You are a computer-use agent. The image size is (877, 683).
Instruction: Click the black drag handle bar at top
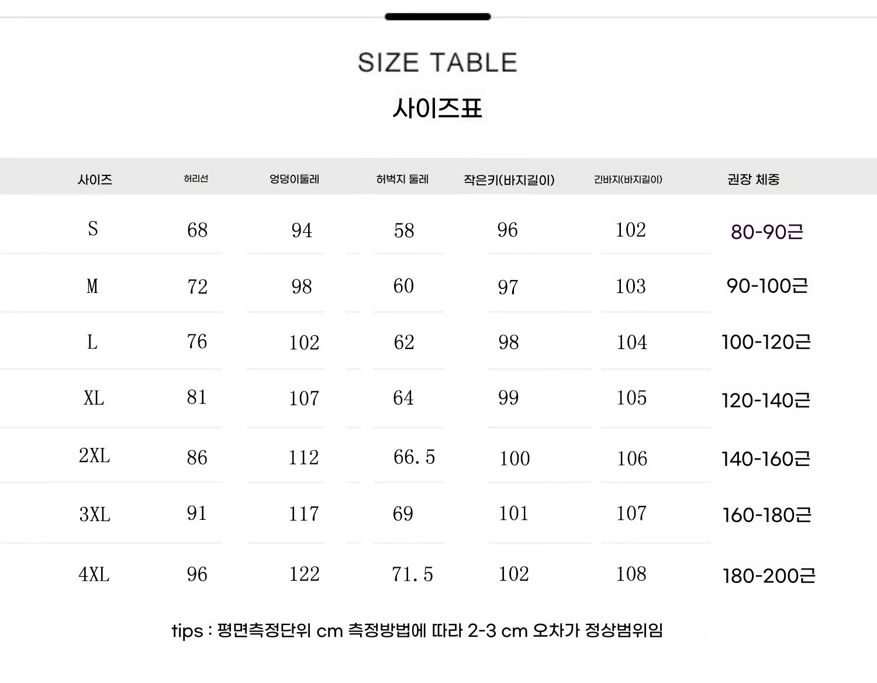point(437,17)
